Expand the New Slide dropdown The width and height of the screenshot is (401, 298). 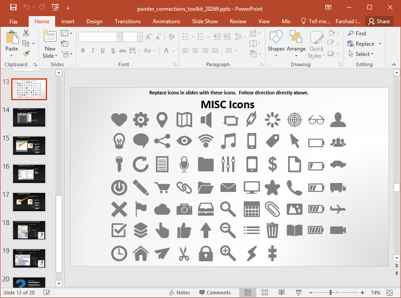point(50,56)
